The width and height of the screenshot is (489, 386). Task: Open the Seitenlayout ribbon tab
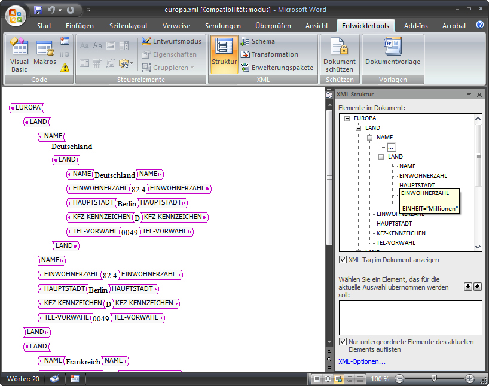pyautogui.click(x=129, y=26)
